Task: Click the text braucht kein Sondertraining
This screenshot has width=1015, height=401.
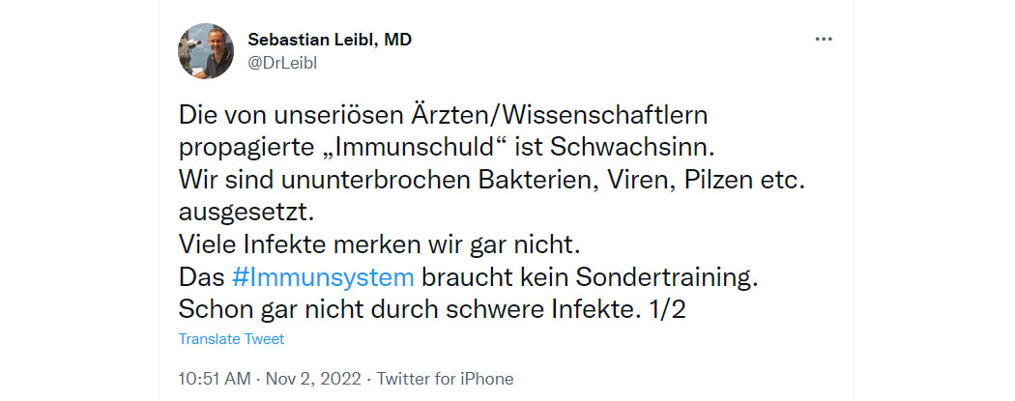Action: (589, 278)
